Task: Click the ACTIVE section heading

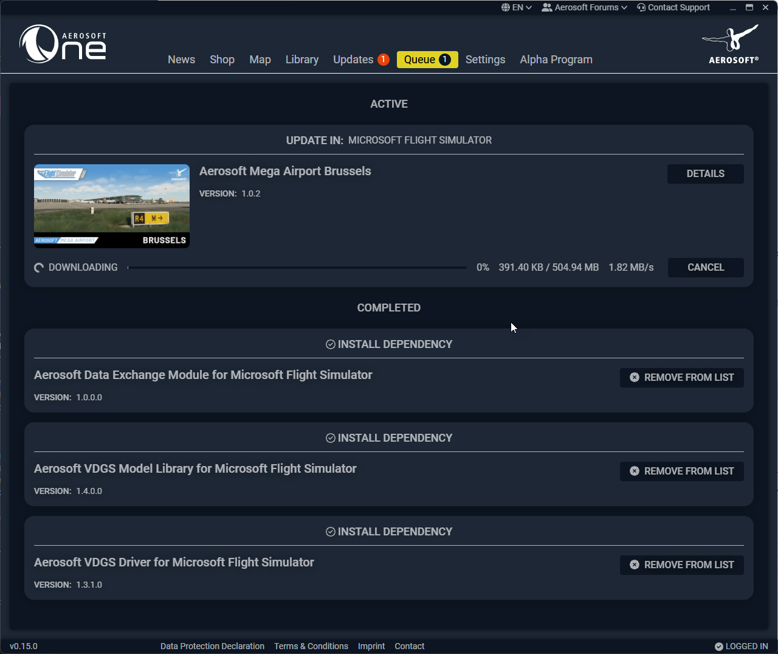Action: pos(389,104)
